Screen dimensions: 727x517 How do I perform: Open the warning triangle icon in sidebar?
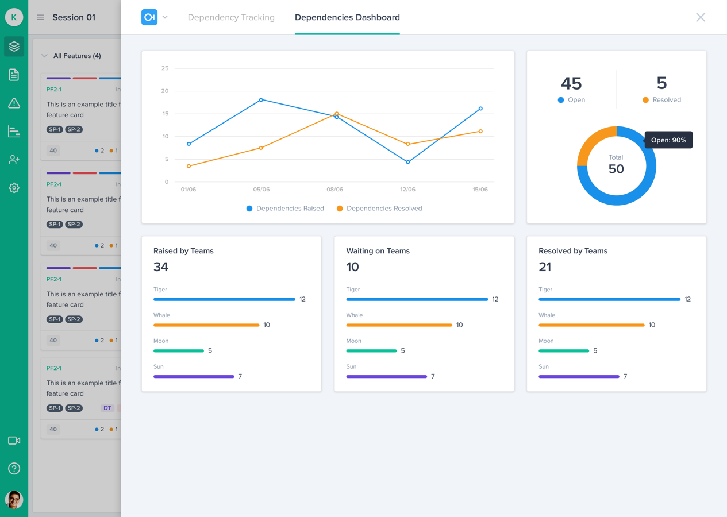[x=14, y=103]
